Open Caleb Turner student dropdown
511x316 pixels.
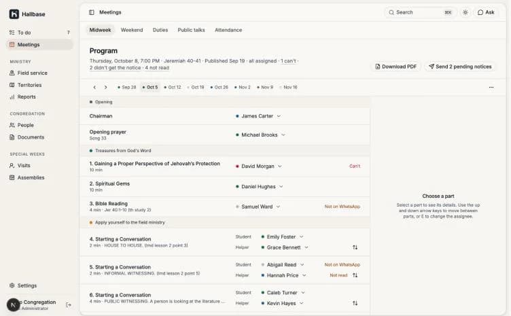(283, 293)
